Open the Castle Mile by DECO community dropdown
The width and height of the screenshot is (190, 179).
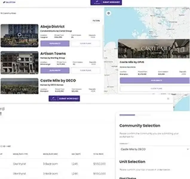point(155,149)
